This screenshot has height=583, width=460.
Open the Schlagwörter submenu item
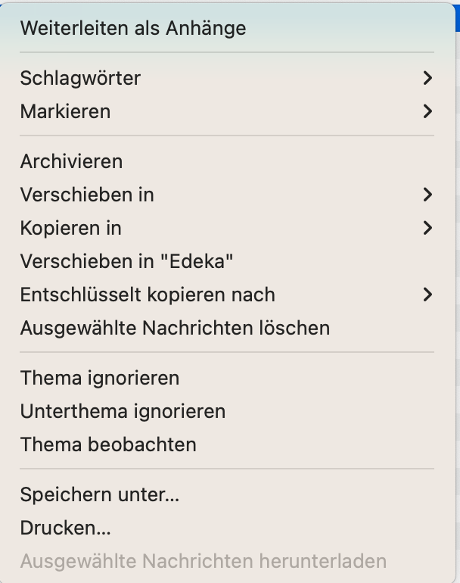pyautogui.click(x=80, y=78)
